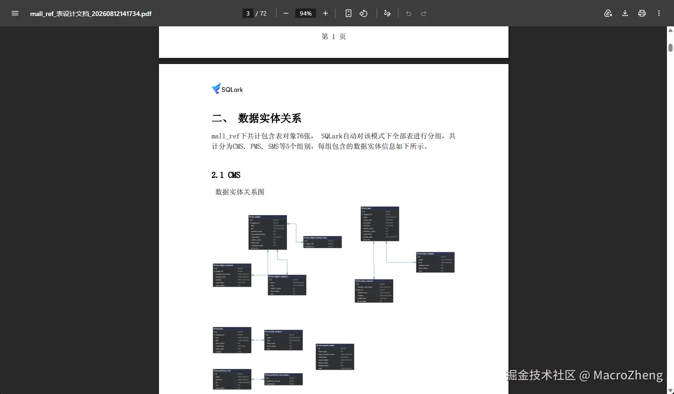Click the cms_help_category table box
The height and width of the screenshot is (394, 674).
(x=283, y=340)
